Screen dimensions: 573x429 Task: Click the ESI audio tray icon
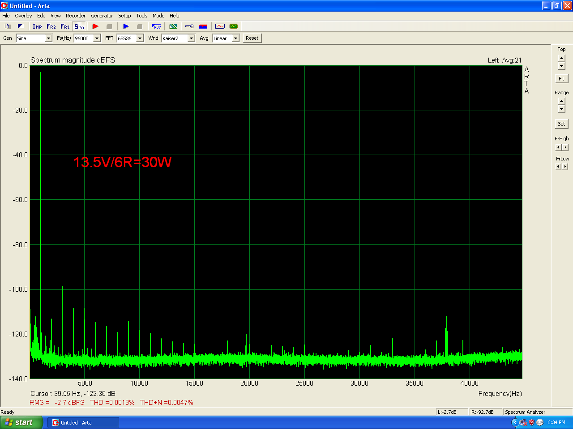540,422
